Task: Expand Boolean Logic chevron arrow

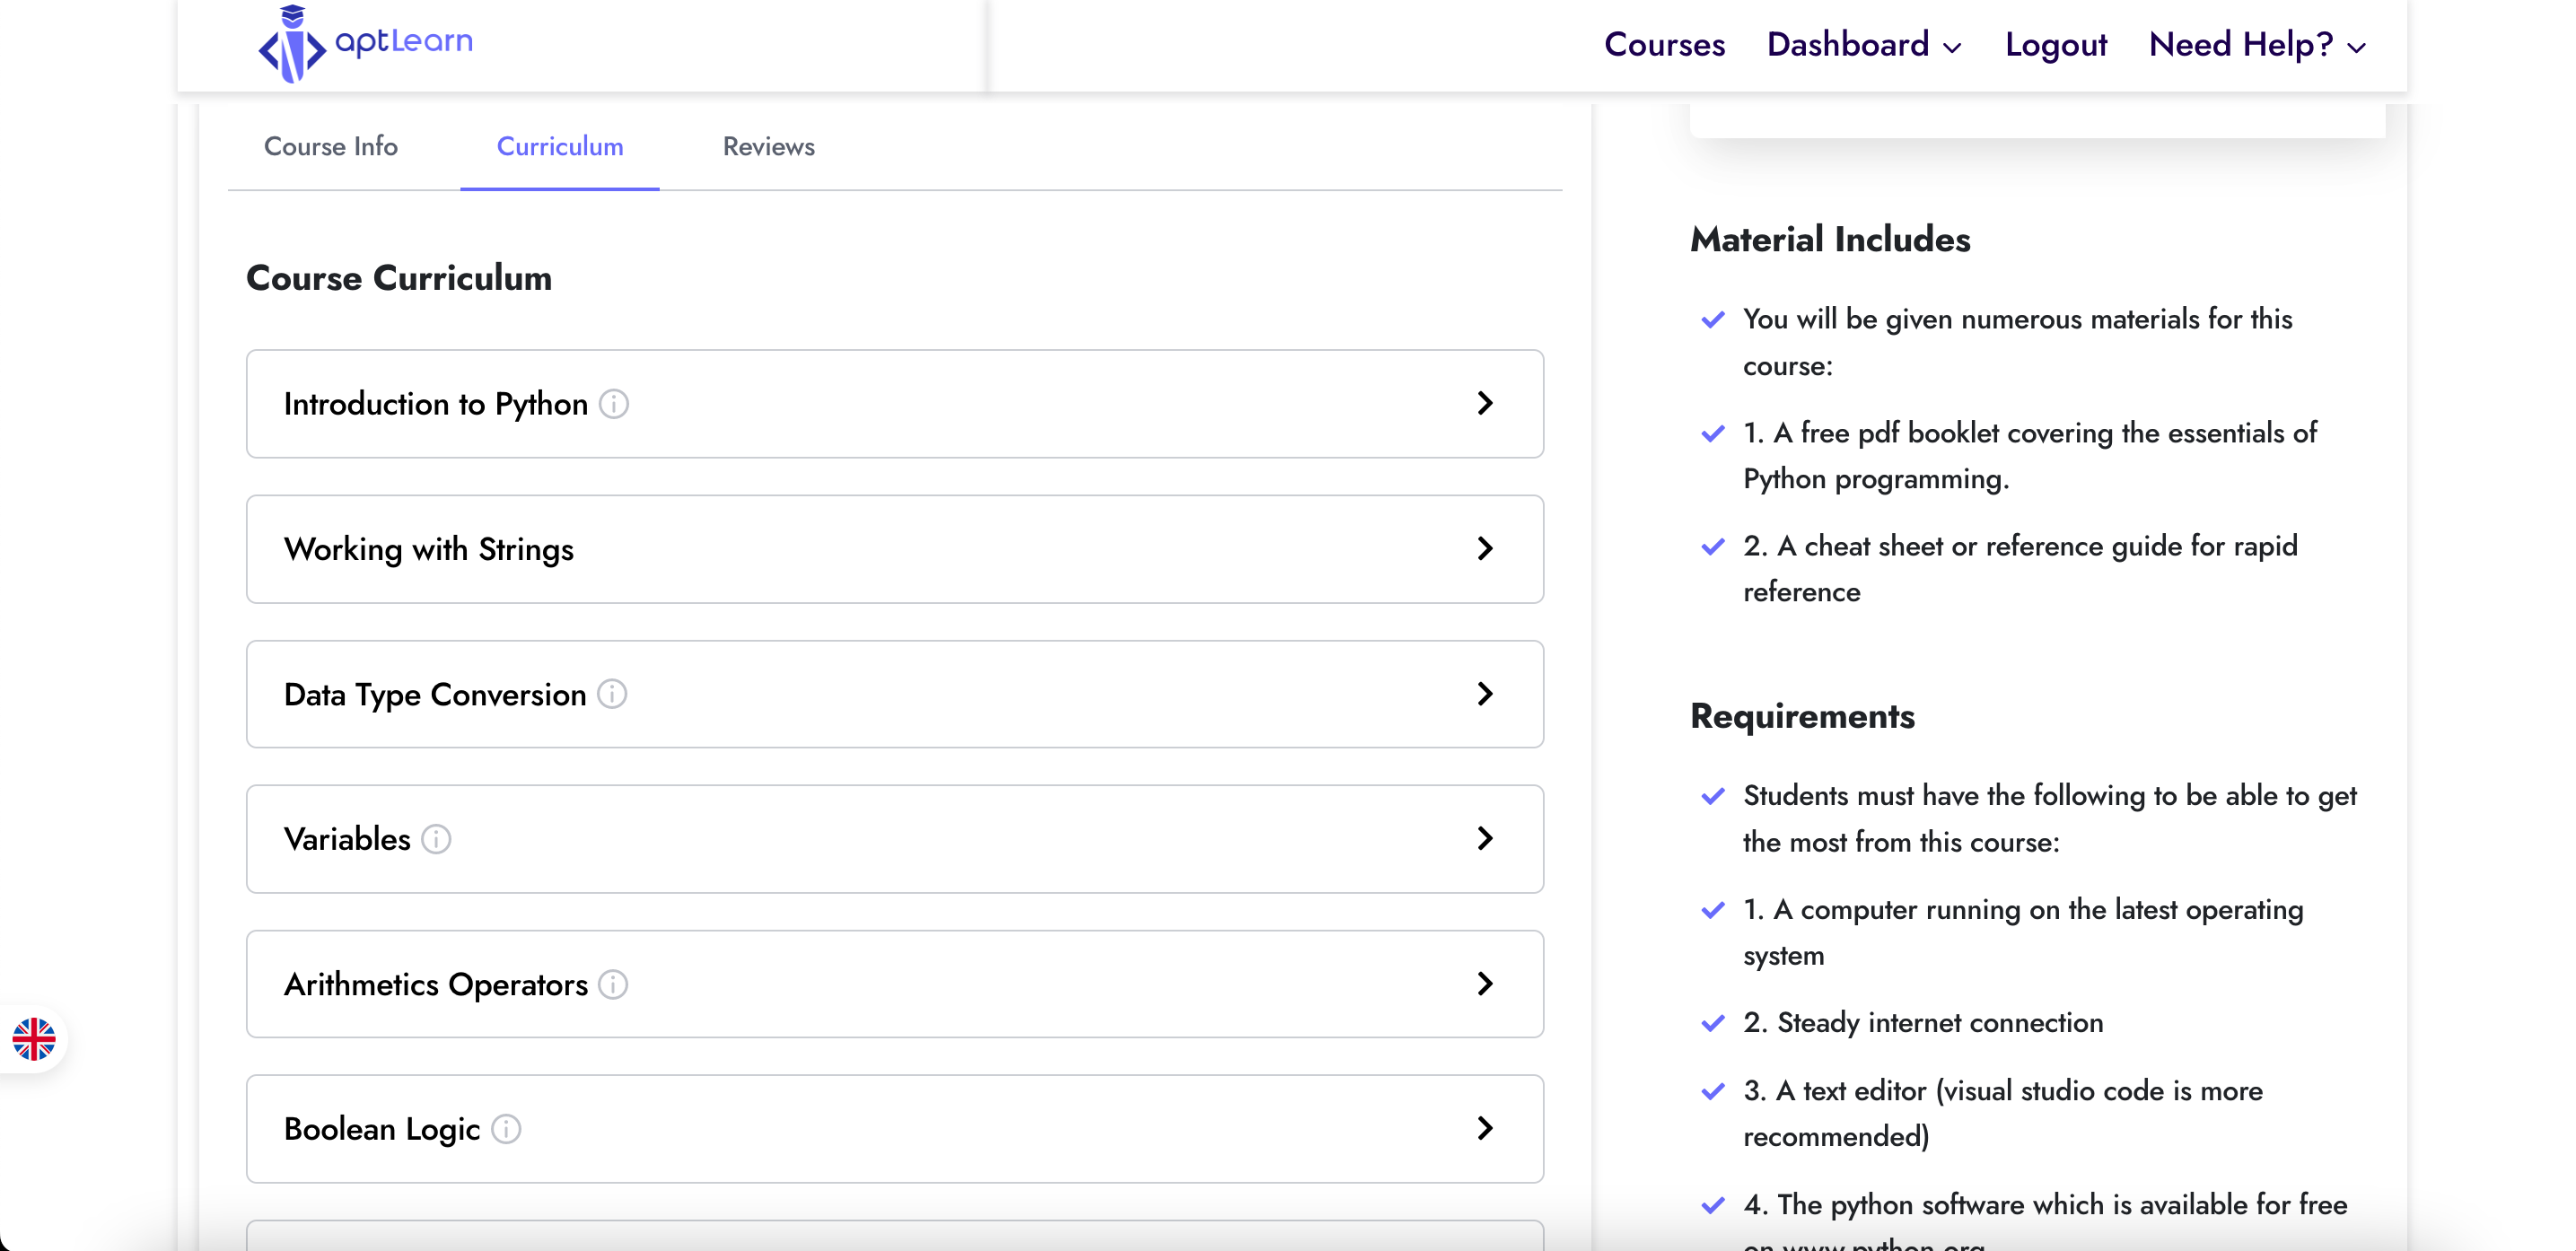Action: pos(1485,1128)
